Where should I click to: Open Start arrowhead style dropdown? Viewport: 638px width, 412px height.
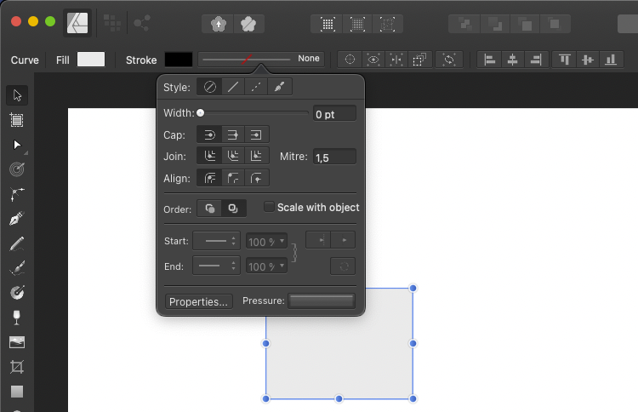pyautogui.click(x=216, y=242)
